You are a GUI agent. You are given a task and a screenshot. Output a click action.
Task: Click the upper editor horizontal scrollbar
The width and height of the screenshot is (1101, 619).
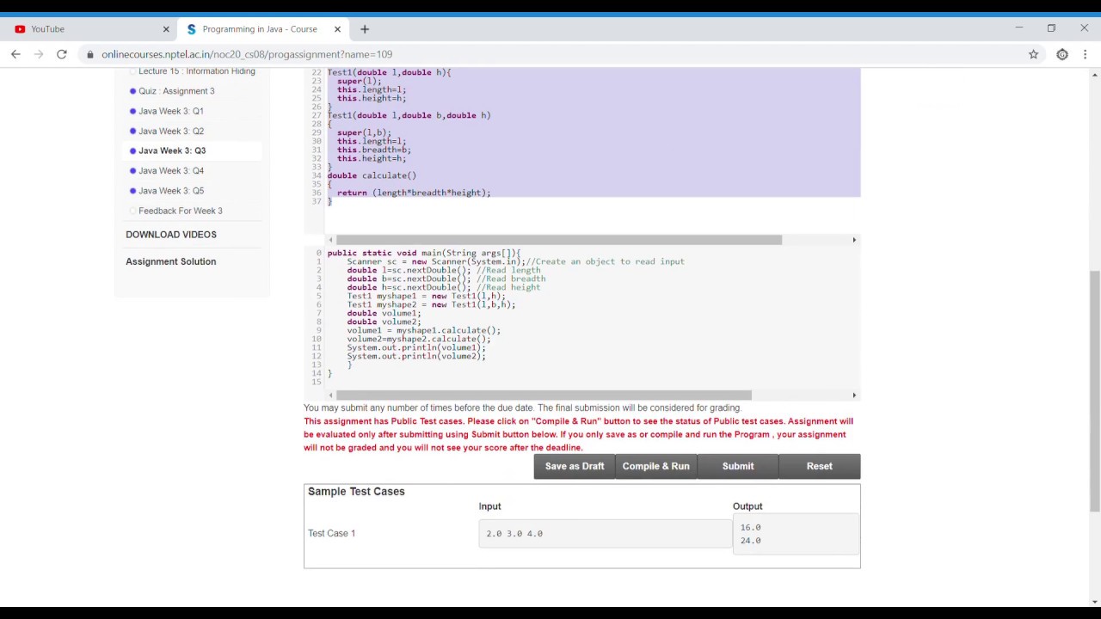click(559, 240)
